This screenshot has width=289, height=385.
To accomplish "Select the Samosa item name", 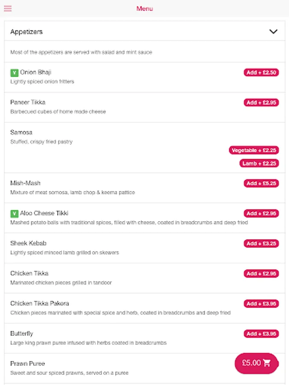I will coord(21,132).
